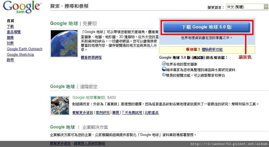269x147 pixels.
Task: Click the 體驗最新功能 link
Action: coord(212,50)
